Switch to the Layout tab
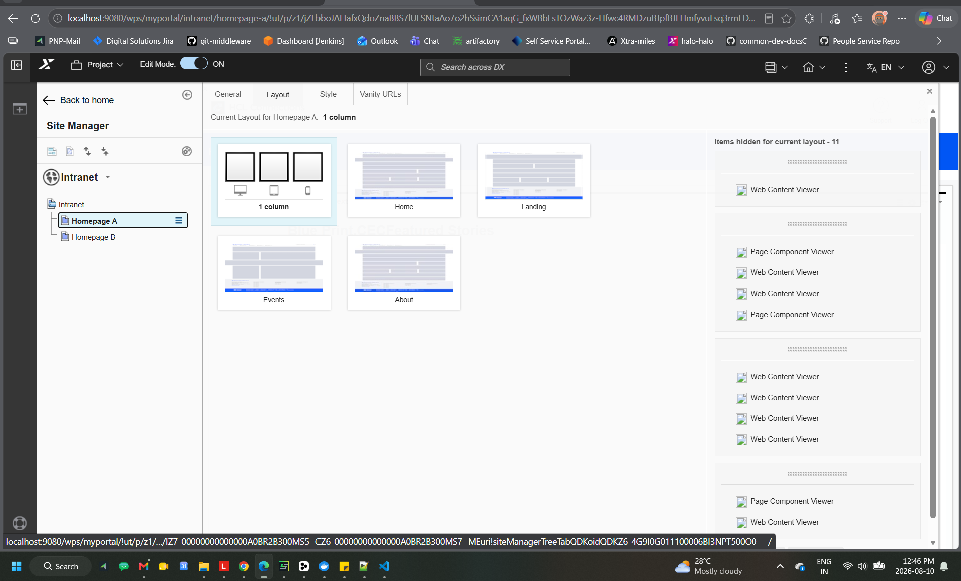Screen dimensions: 961x581 (278, 95)
